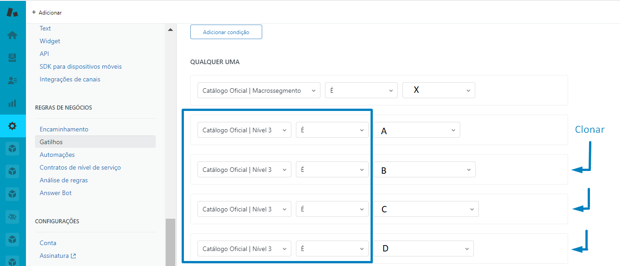
Task: Open the knowledge base icon in the sidebar
Action: point(12,58)
